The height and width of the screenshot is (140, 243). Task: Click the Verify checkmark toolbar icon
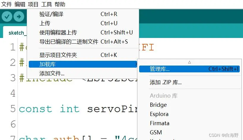[x=7, y=16]
